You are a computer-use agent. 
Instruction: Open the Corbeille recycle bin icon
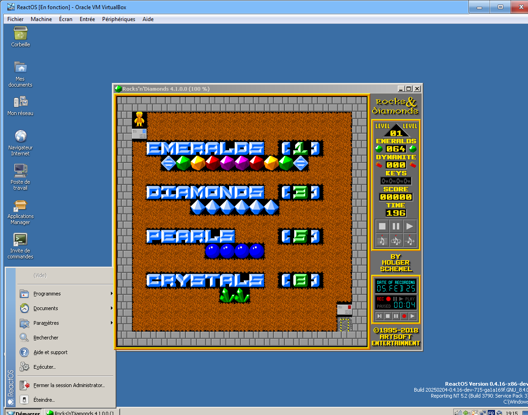21,37
